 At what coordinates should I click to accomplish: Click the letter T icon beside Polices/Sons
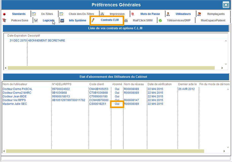click(x=4, y=20)
